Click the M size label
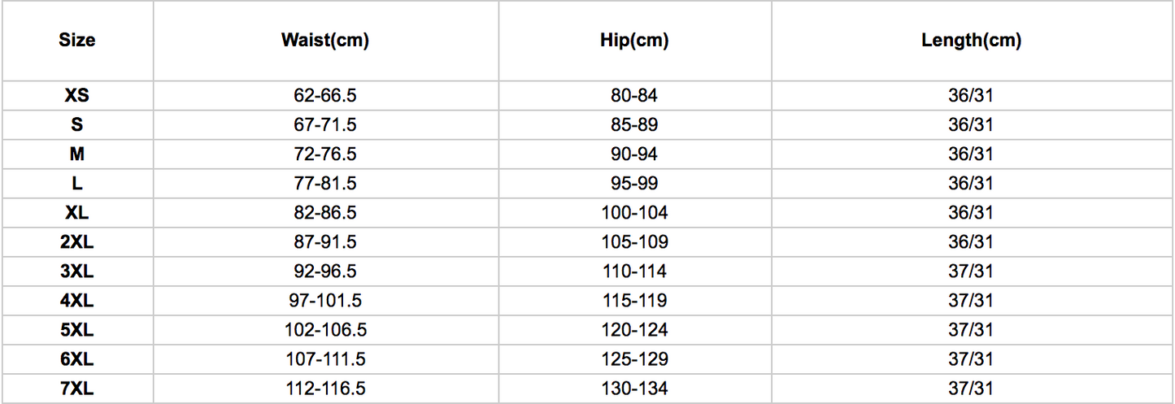 coord(76,154)
